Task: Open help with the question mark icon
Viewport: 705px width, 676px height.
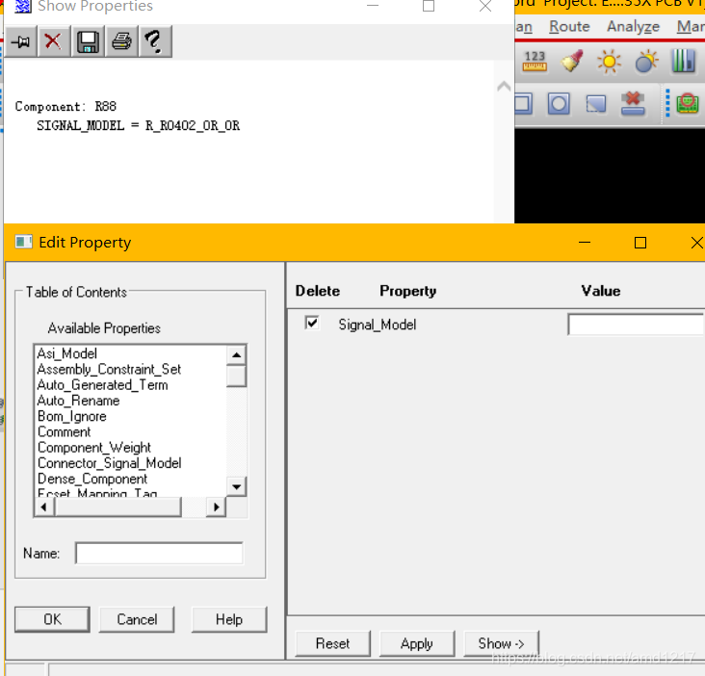Action: click(153, 41)
